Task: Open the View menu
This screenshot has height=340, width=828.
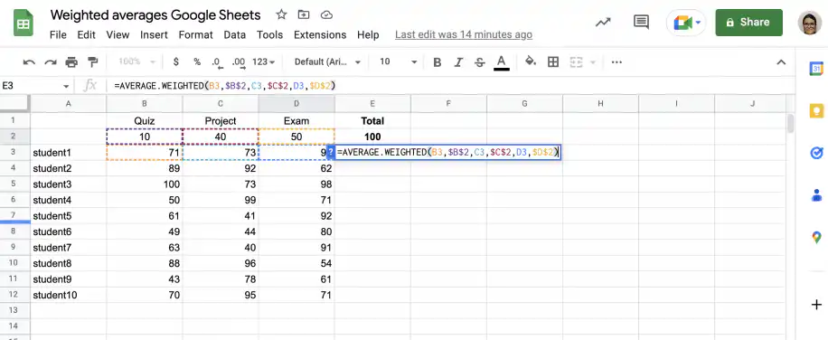Action: click(x=118, y=35)
